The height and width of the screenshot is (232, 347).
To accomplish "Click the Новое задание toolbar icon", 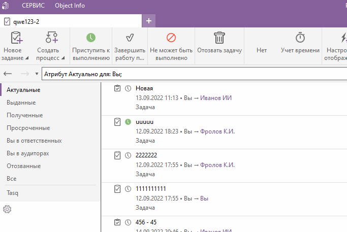I will (16, 38).
